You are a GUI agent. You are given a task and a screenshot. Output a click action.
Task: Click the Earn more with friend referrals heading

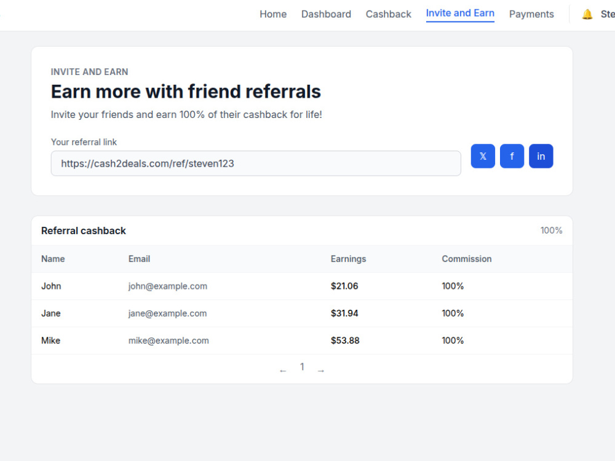[x=186, y=92]
